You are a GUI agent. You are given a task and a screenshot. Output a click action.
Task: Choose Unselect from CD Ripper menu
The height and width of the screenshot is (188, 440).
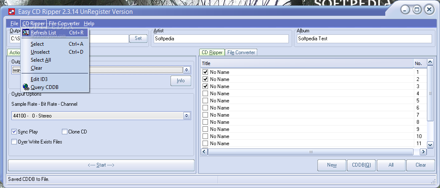(55, 52)
